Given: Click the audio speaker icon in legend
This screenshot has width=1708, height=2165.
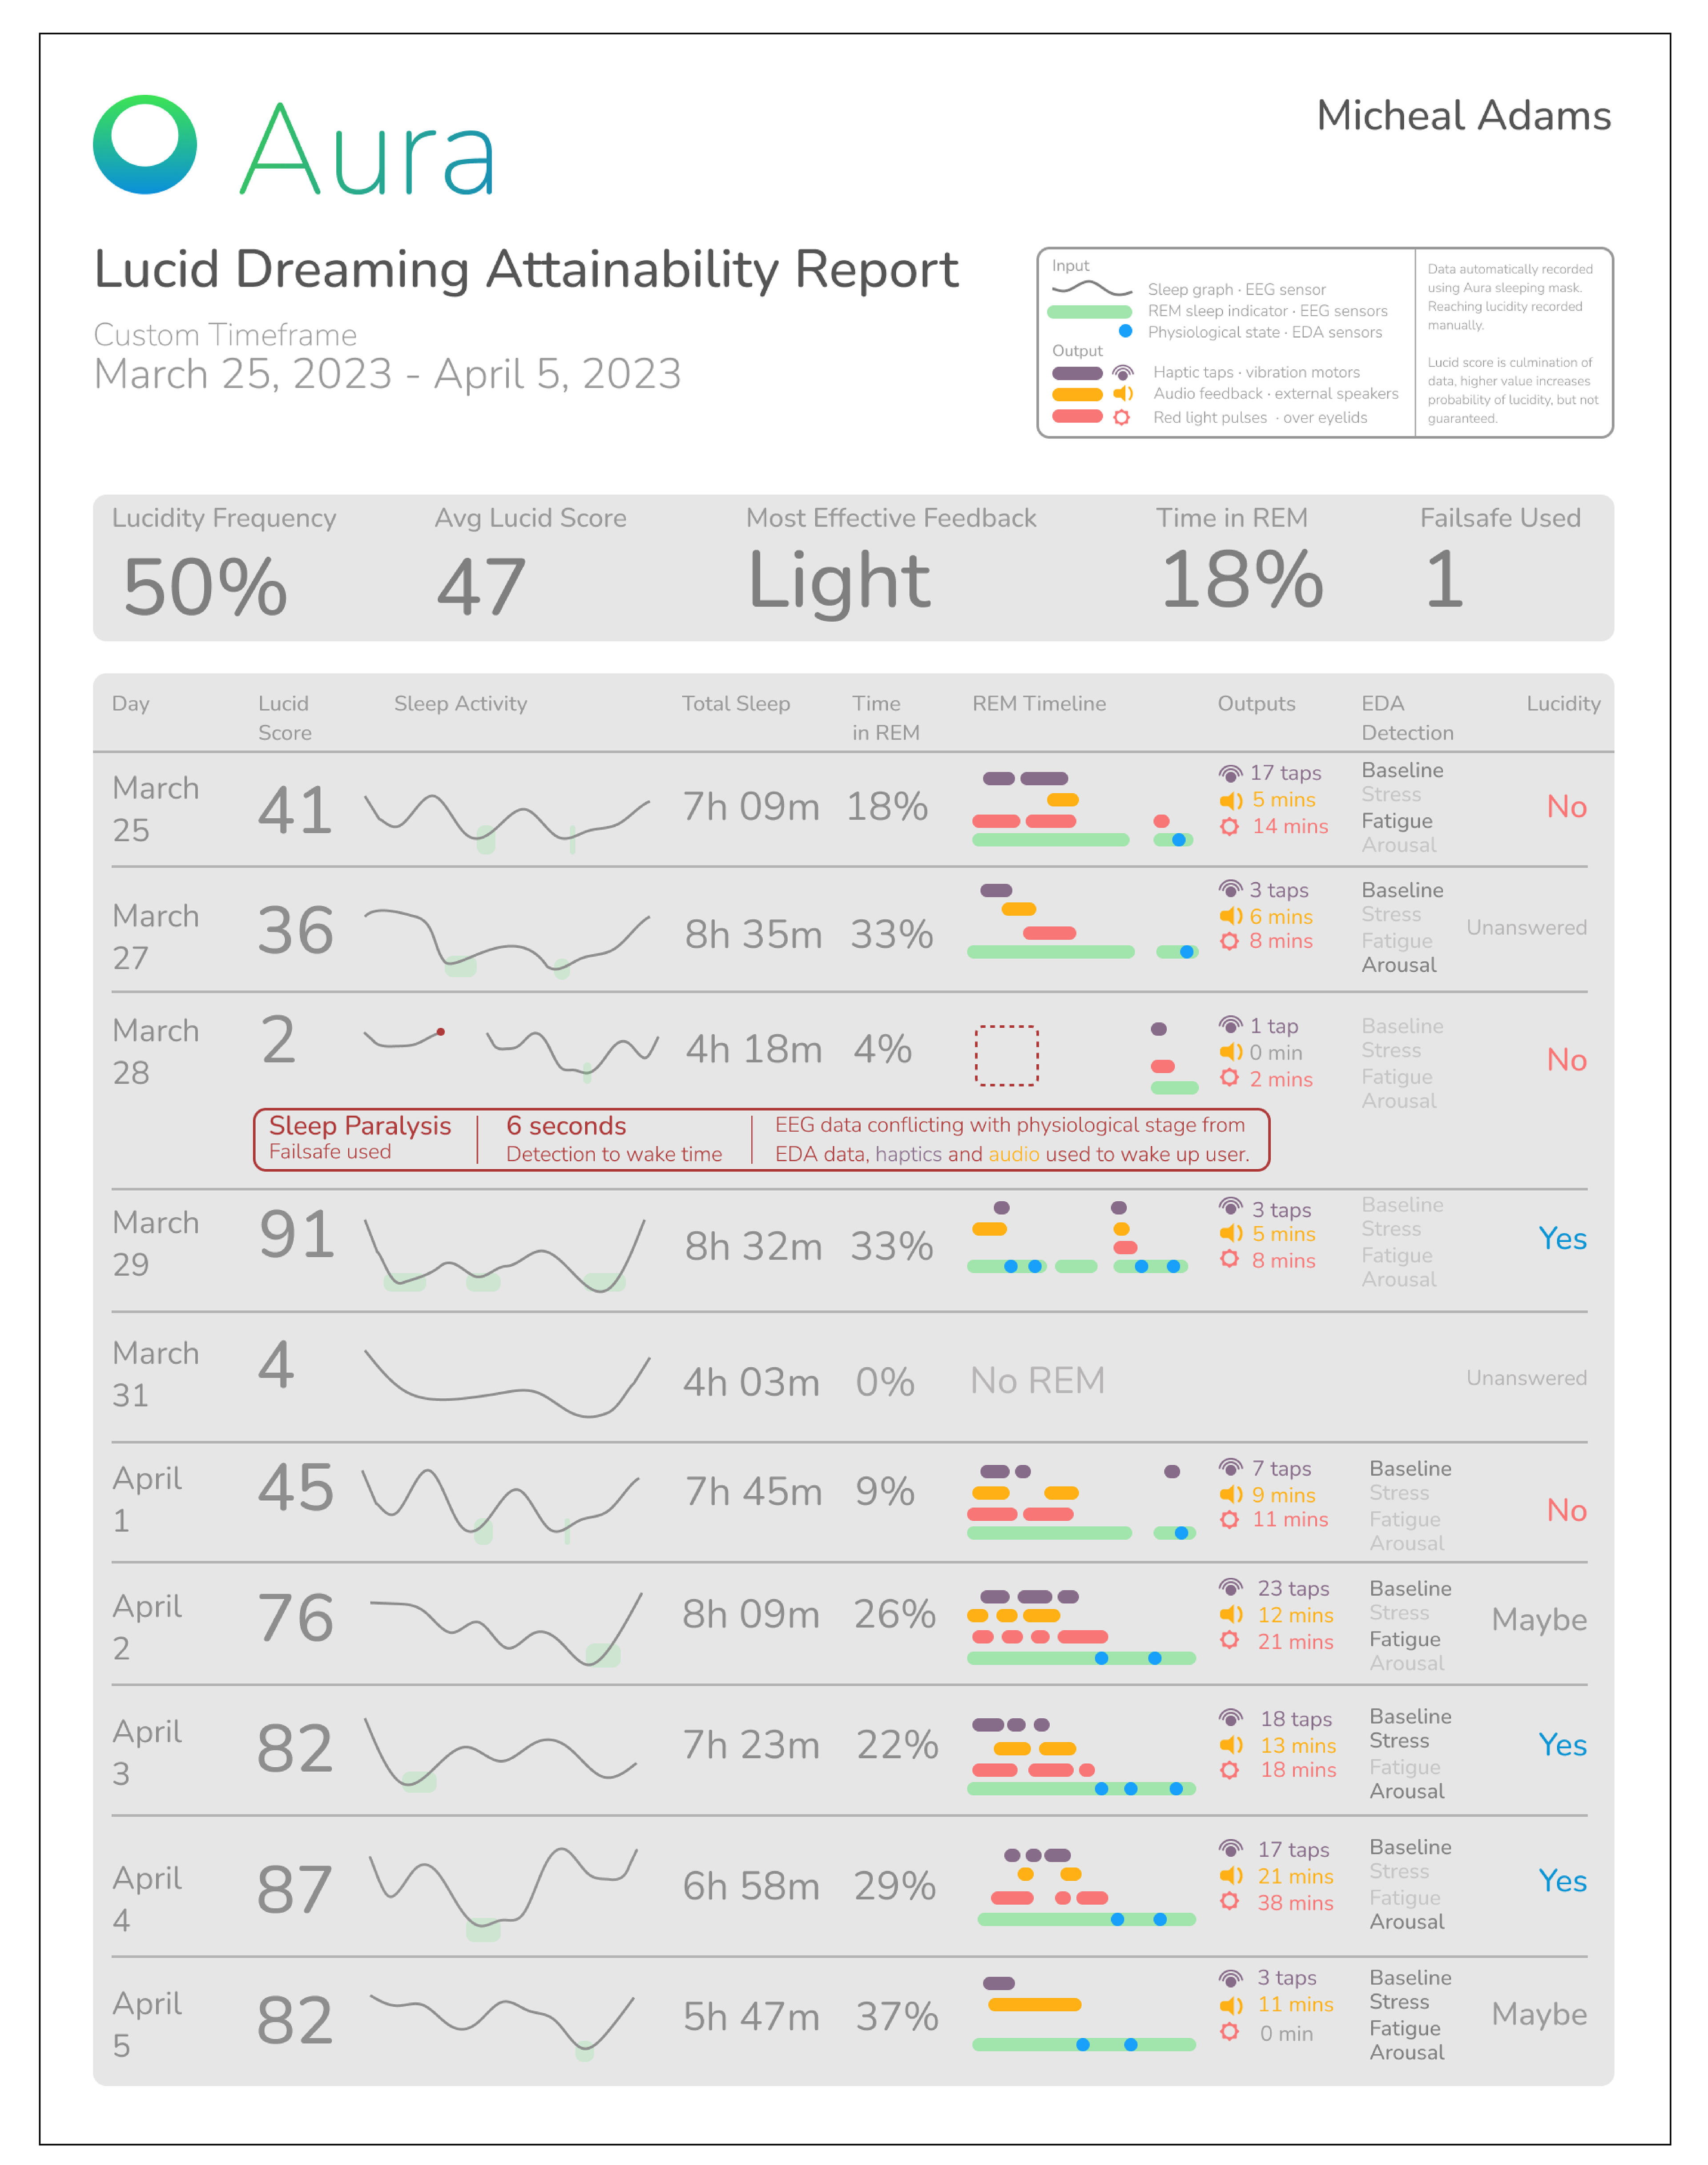Looking at the screenshot, I should click(x=1123, y=393).
